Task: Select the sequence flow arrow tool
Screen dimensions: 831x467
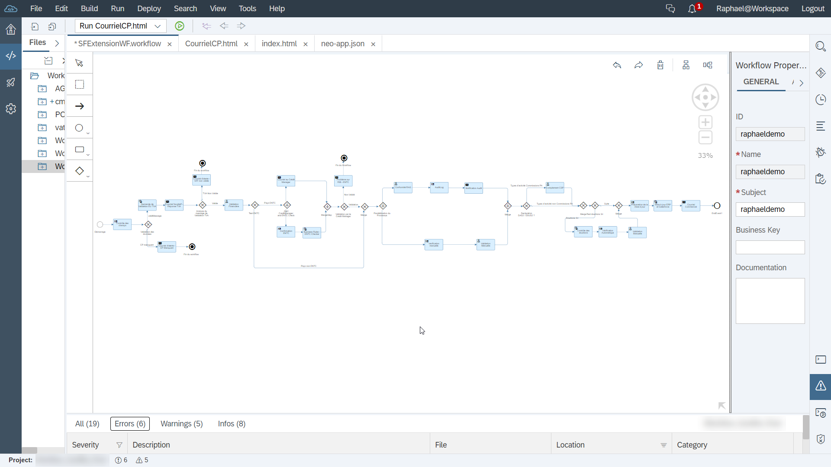Action: pyautogui.click(x=79, y=106)
